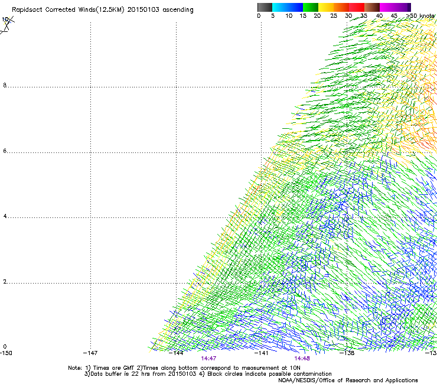Select the green 15-20 knots legend swatch
The height and width of the screenshot is (384, 437).
pos(311,7)
